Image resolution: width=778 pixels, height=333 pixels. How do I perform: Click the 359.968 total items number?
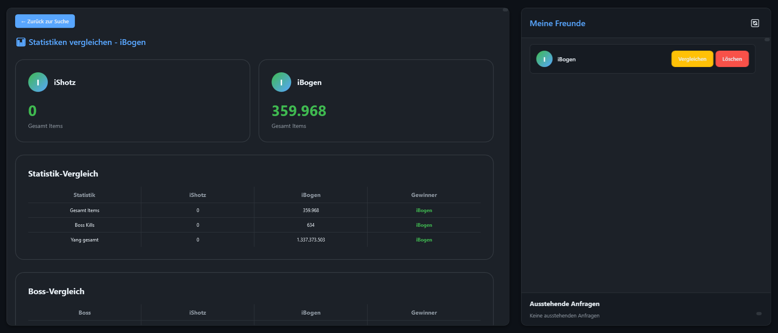point(299,111)
